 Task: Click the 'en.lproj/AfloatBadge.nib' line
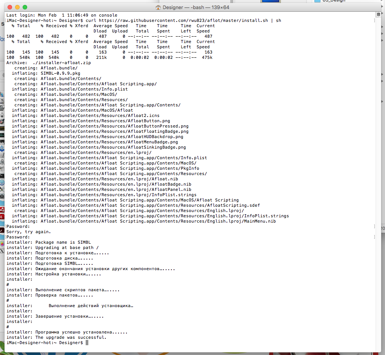(x=102, y=184)
